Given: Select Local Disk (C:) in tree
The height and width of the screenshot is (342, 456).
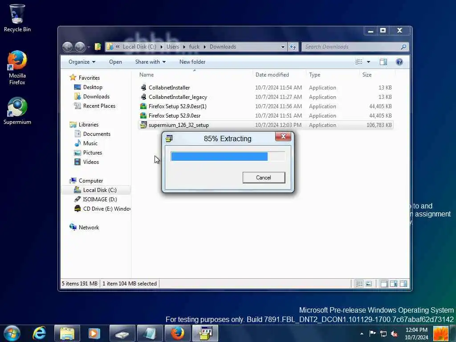Looking at the screenshot, I should click(95, 190).
